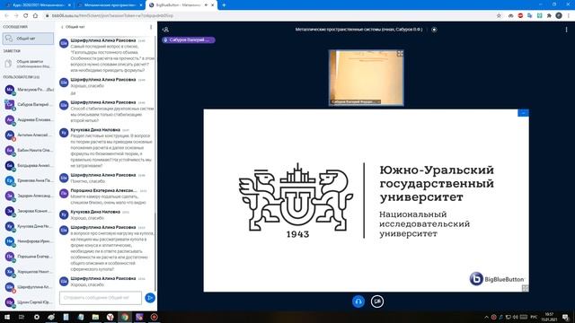Click Порошина Екатерина's name in the chat
Image resolution: width=575 pixels, height=323 pixels.
pos(103,190)
